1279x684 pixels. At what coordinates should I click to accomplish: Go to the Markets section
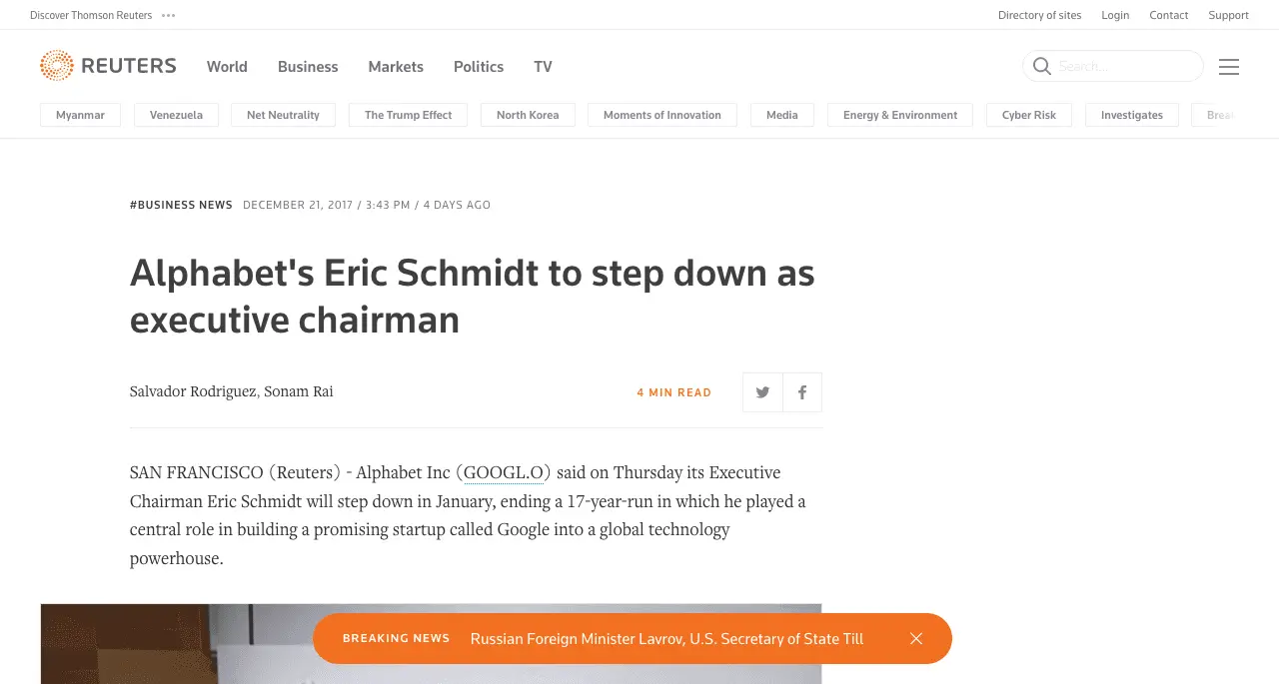[396, 67]
